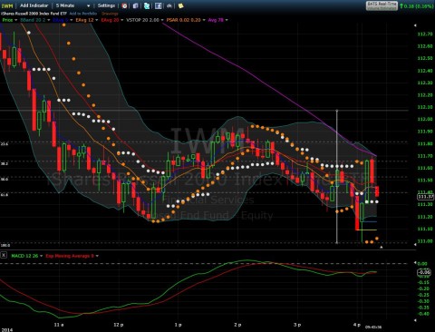This screenshot has height=332, width=435.
Task: Click the 111.00 price axis label
Action: tap(425, 241)
